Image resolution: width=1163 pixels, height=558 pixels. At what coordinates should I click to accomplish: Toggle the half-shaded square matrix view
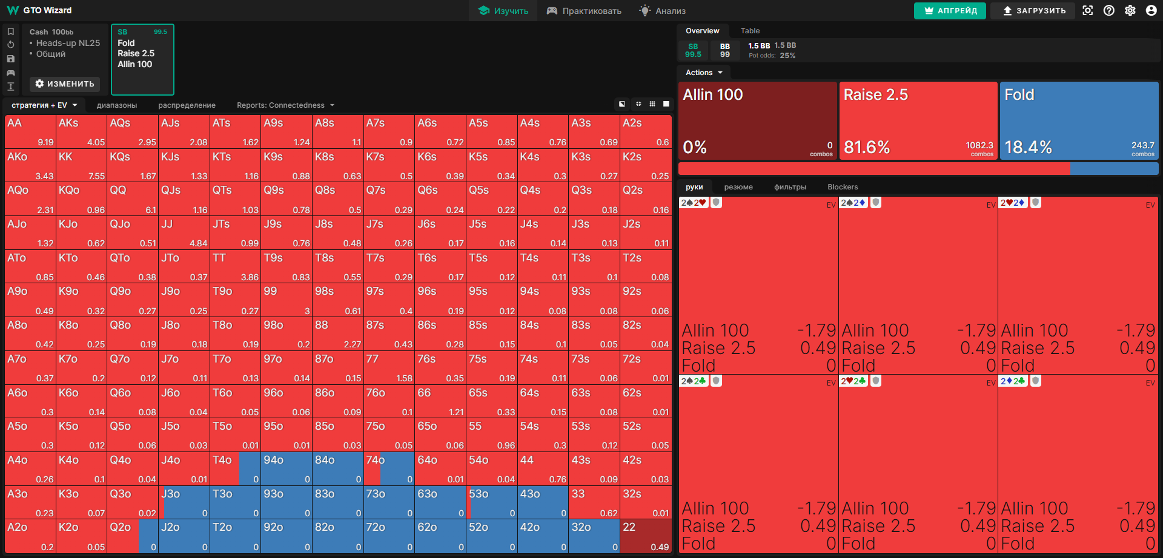622,104
